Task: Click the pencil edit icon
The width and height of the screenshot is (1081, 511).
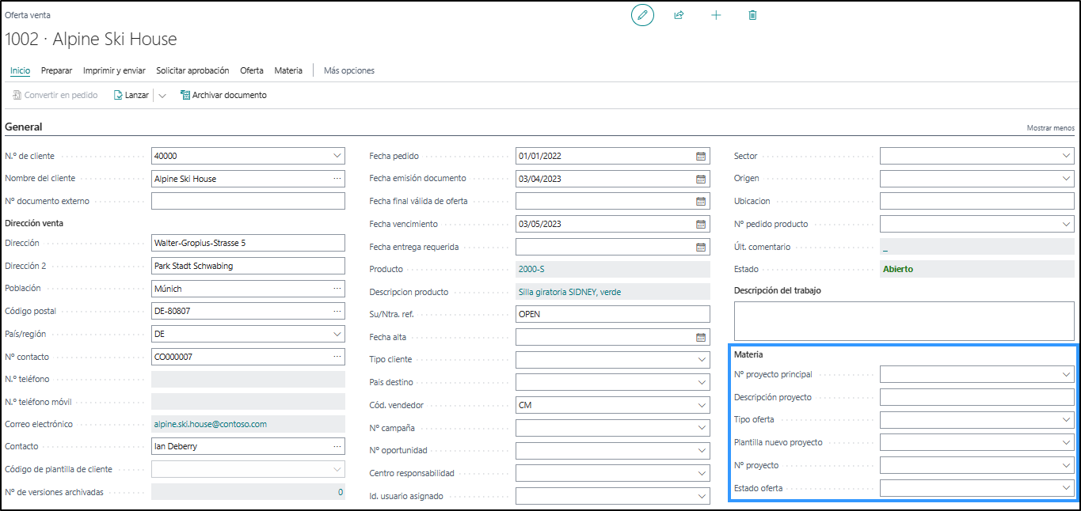Action: (x=642, y=15)
